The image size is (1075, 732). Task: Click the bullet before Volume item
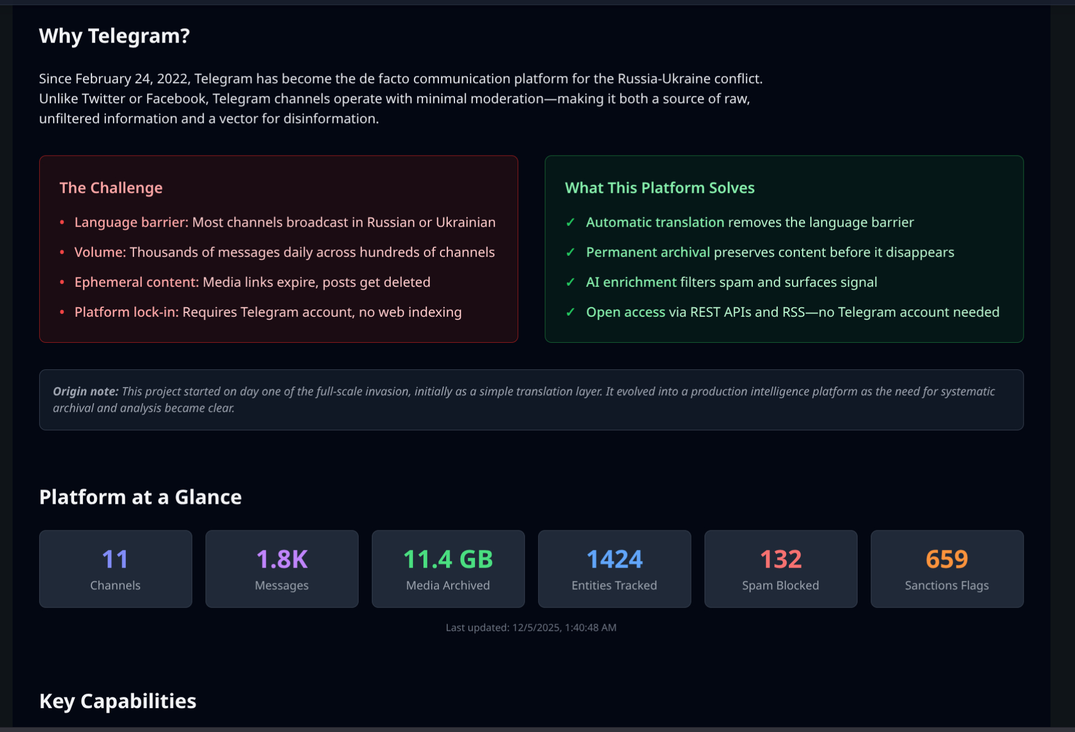point(62,252)
